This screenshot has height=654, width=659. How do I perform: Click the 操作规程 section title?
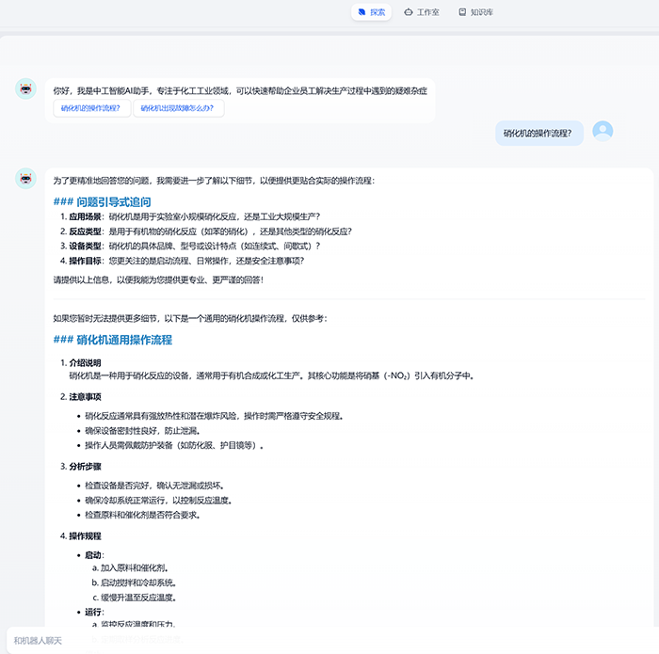[85, 535]
